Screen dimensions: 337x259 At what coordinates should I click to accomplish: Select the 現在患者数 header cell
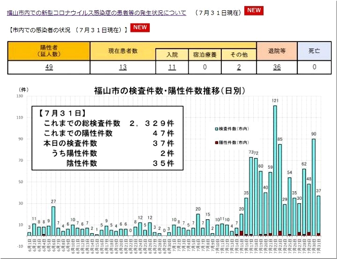tap(123, 50)
